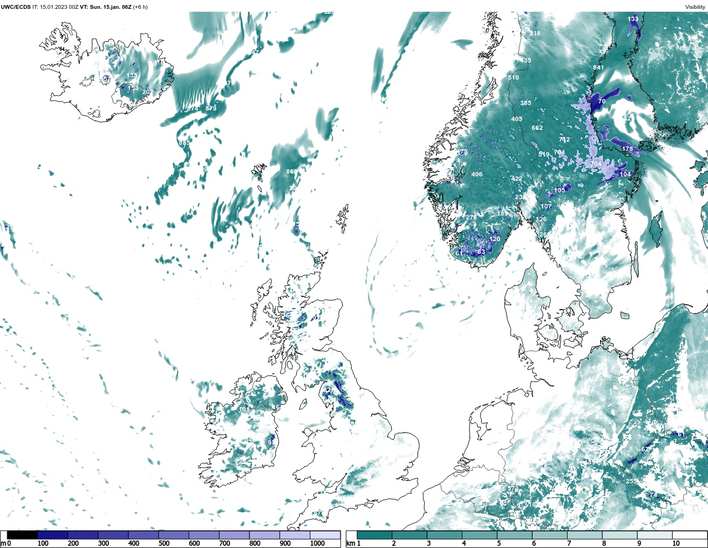
Task: Click the '178' visibility value on map
Action: point(627,149)
